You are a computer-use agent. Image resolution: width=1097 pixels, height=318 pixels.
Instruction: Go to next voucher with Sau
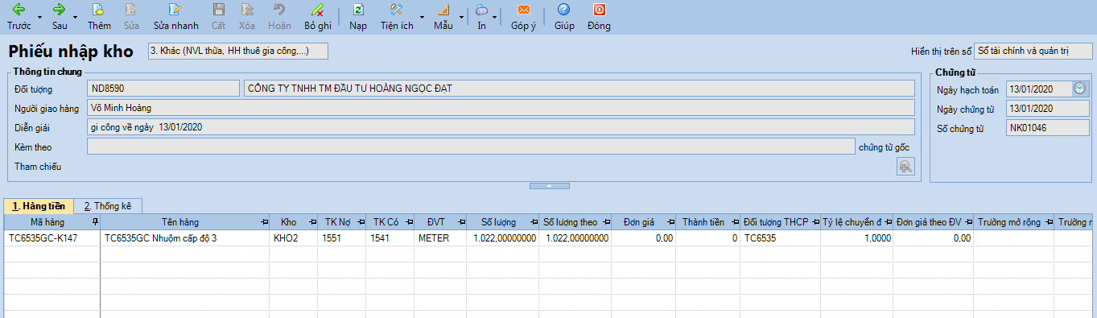coord(59,10)
